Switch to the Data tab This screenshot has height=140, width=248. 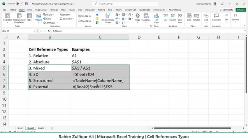[63, 10]
